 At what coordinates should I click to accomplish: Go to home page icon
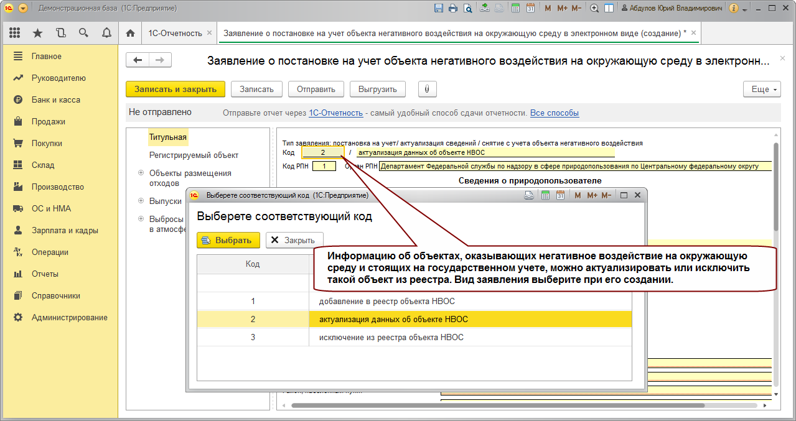pos(130,33)
